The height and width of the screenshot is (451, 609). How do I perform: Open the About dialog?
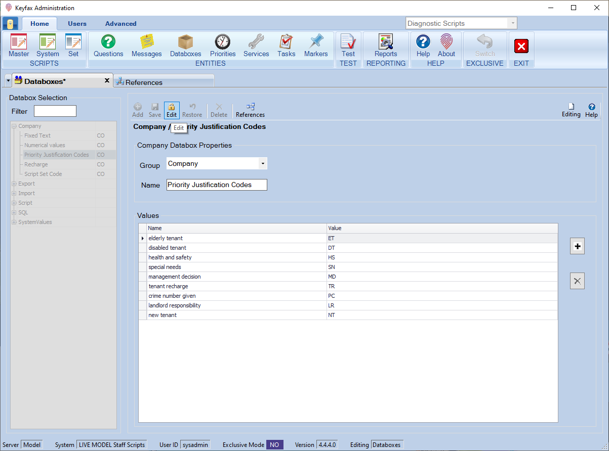[x=446, y=46]
